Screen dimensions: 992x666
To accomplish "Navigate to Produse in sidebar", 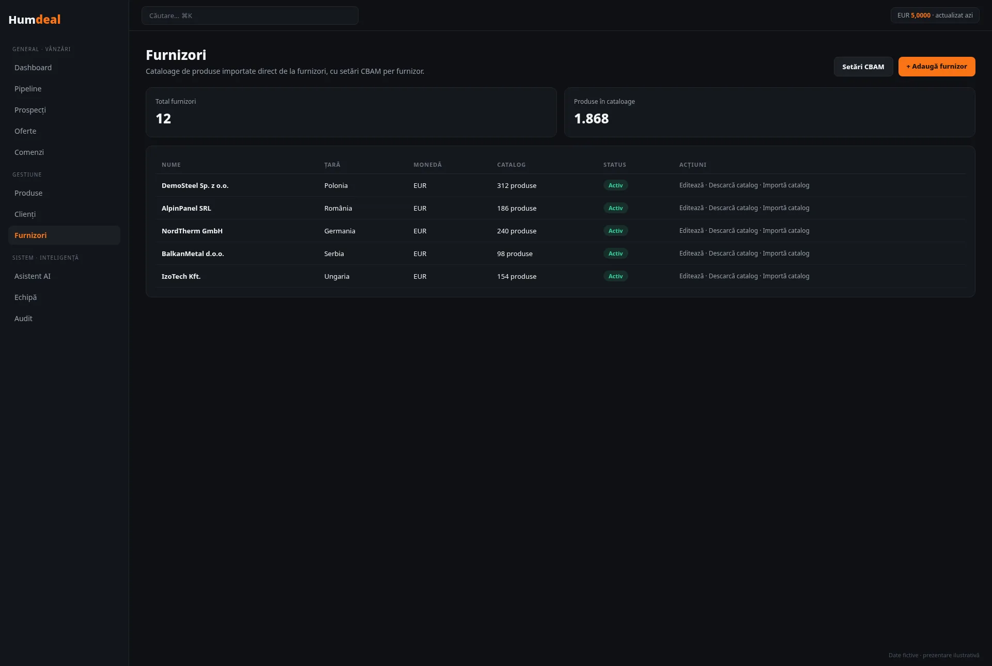I will coord(64,193).
